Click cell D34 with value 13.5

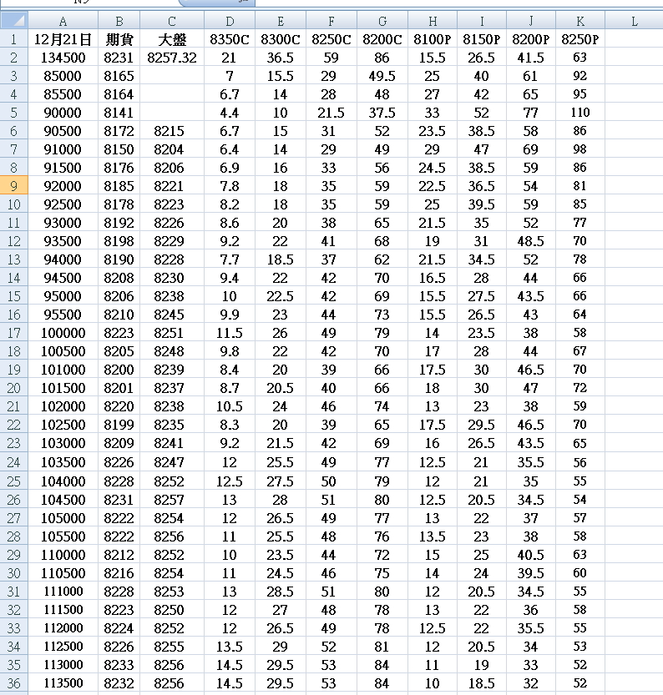click(230, 647)
